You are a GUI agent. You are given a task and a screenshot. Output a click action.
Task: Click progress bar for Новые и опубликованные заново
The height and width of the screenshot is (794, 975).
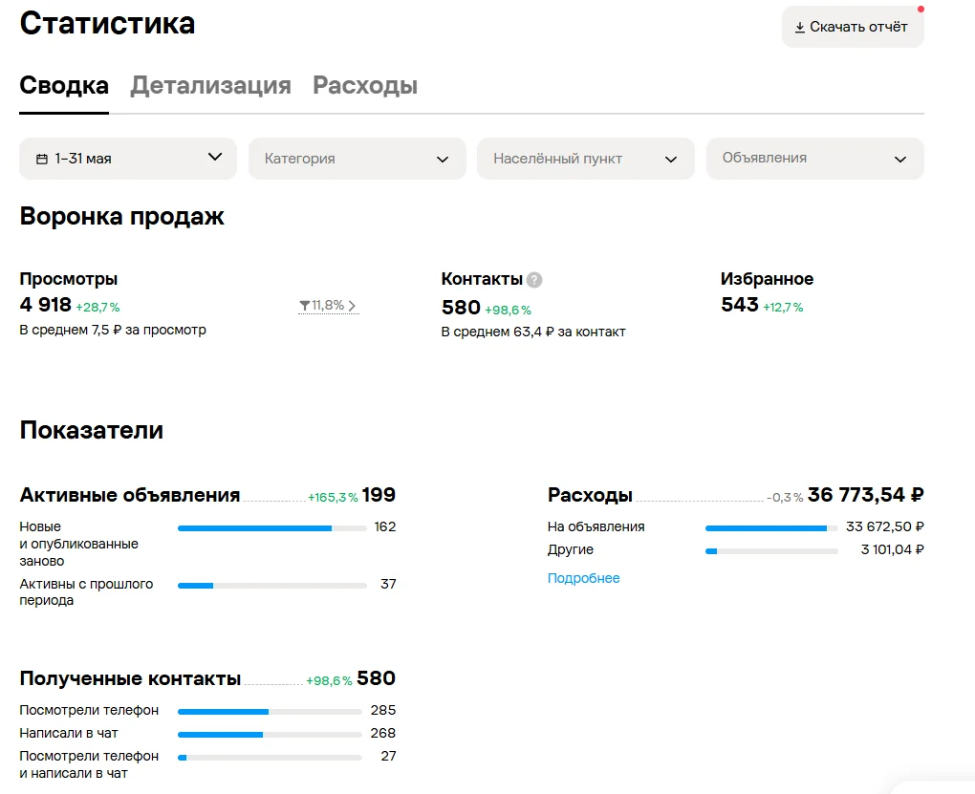[x=272, y=528]
